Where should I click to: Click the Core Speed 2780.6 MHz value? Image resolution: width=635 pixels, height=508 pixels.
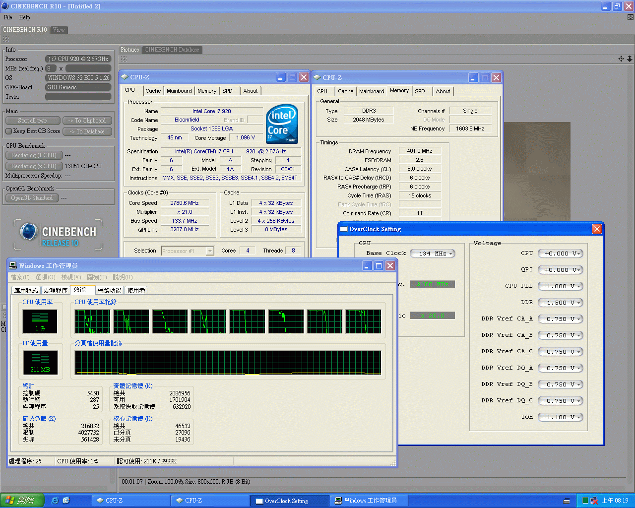point(185,203)
